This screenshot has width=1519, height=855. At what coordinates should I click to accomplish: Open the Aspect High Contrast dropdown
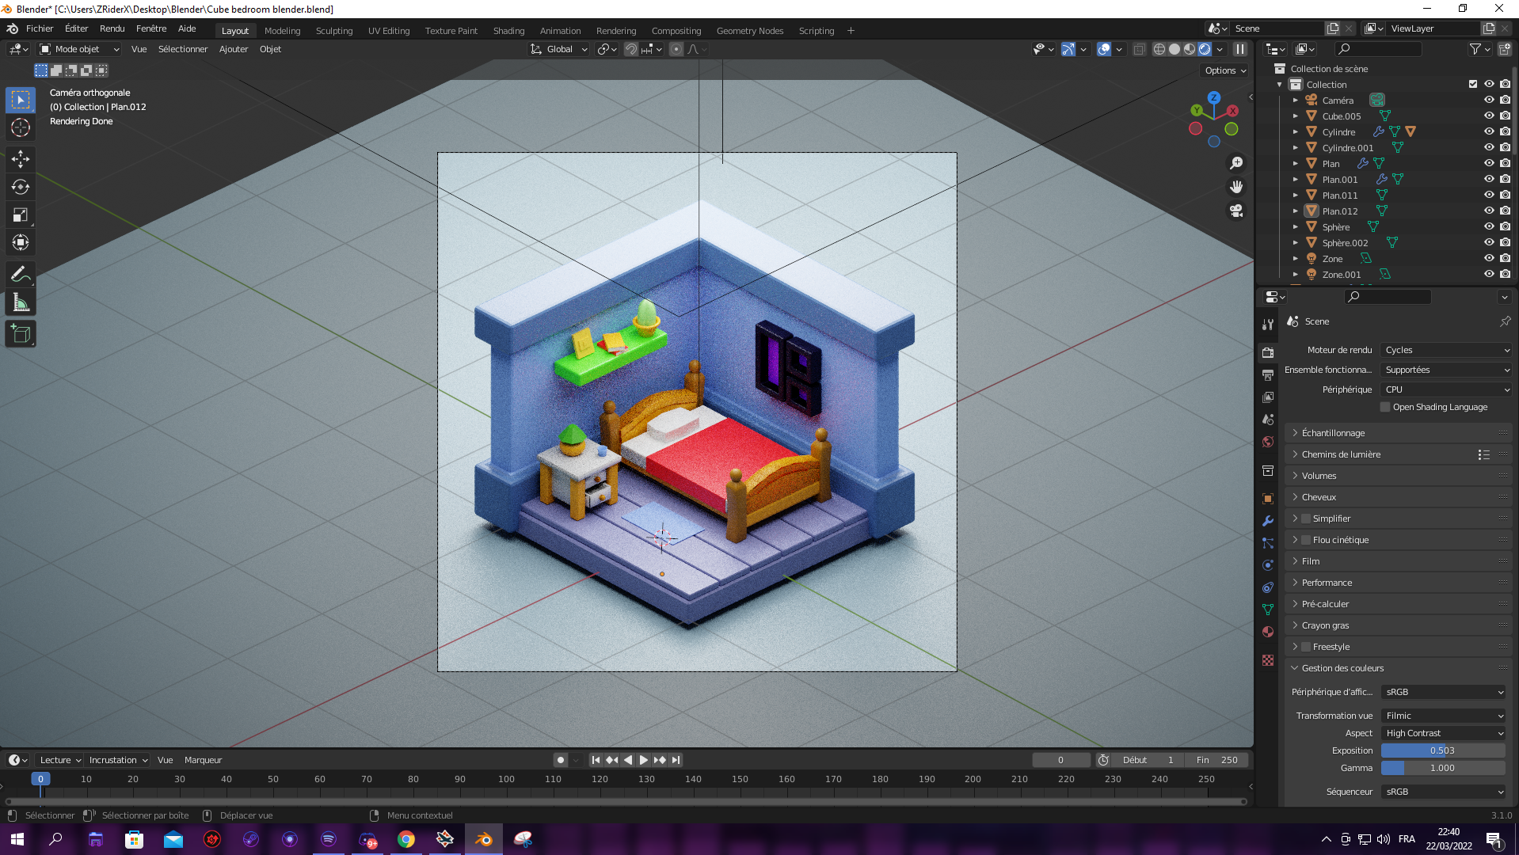[x=1443, y=733]
